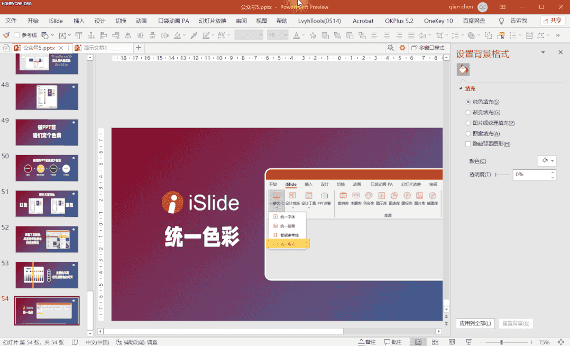This screenshot has height=346, width=570.
Task: Open the font size 18 dropdown
Action: point(286,35)
